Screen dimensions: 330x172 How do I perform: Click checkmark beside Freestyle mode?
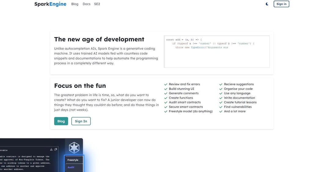[166, 112]
